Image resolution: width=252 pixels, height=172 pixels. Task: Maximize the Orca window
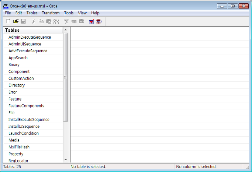point(233,6)
